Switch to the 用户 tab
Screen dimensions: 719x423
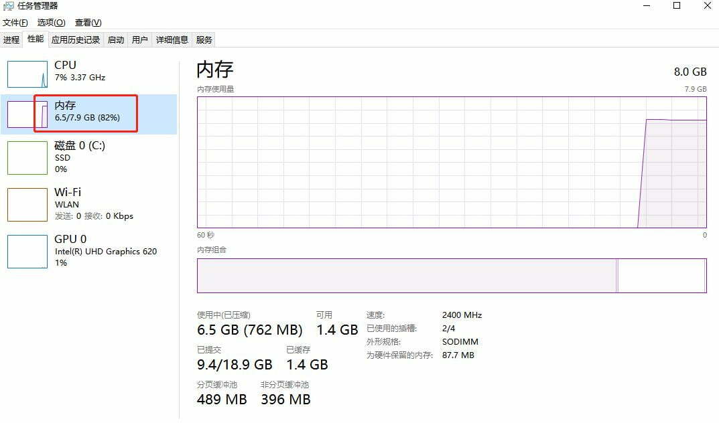click(140, 40)
